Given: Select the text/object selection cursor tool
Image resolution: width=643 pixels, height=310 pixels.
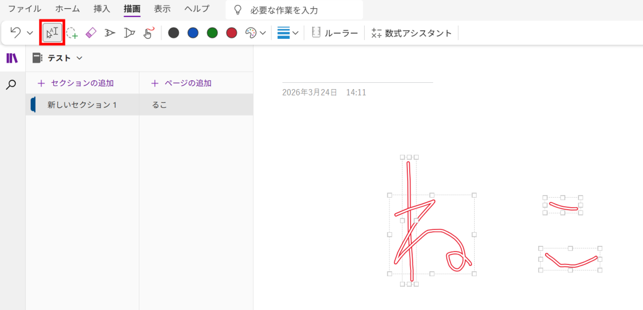Looking at the screenshot, I should coord(52,33).
